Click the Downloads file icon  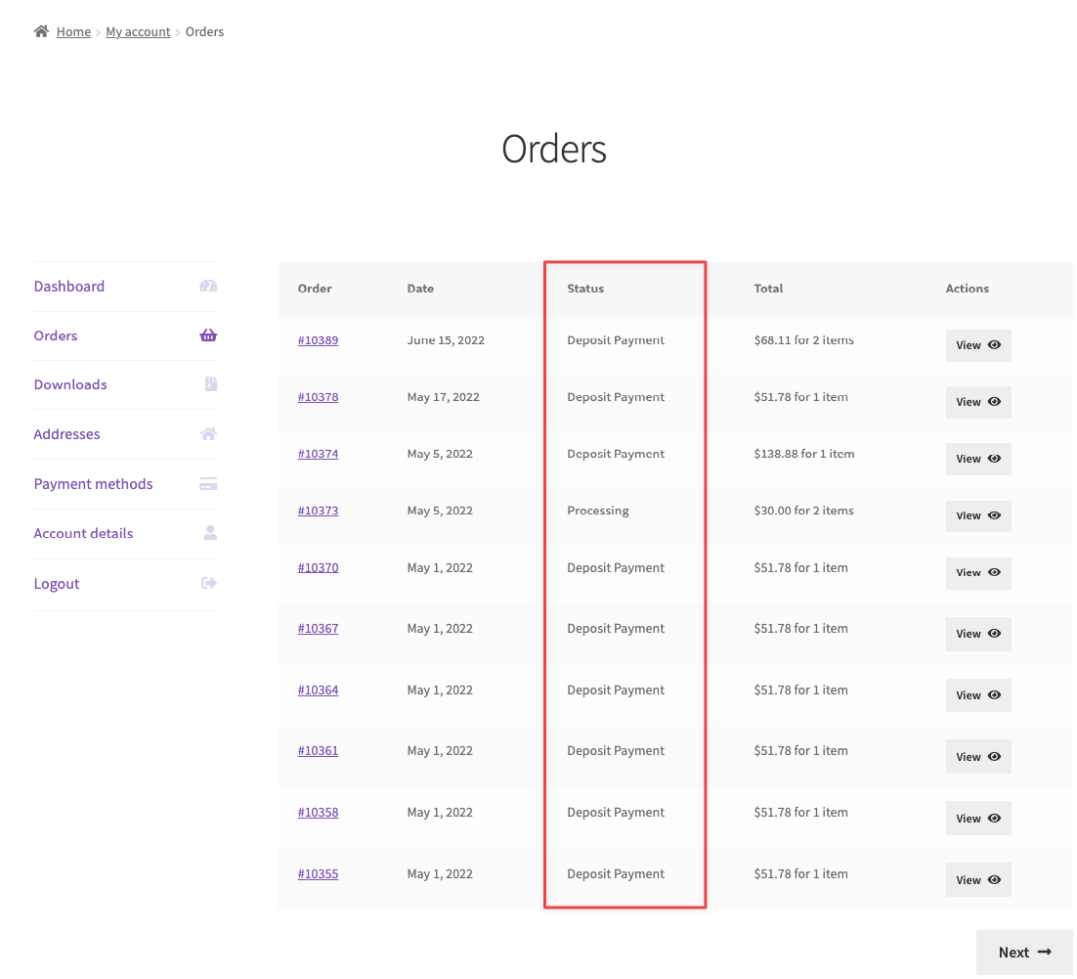click(x=210, y=384)
